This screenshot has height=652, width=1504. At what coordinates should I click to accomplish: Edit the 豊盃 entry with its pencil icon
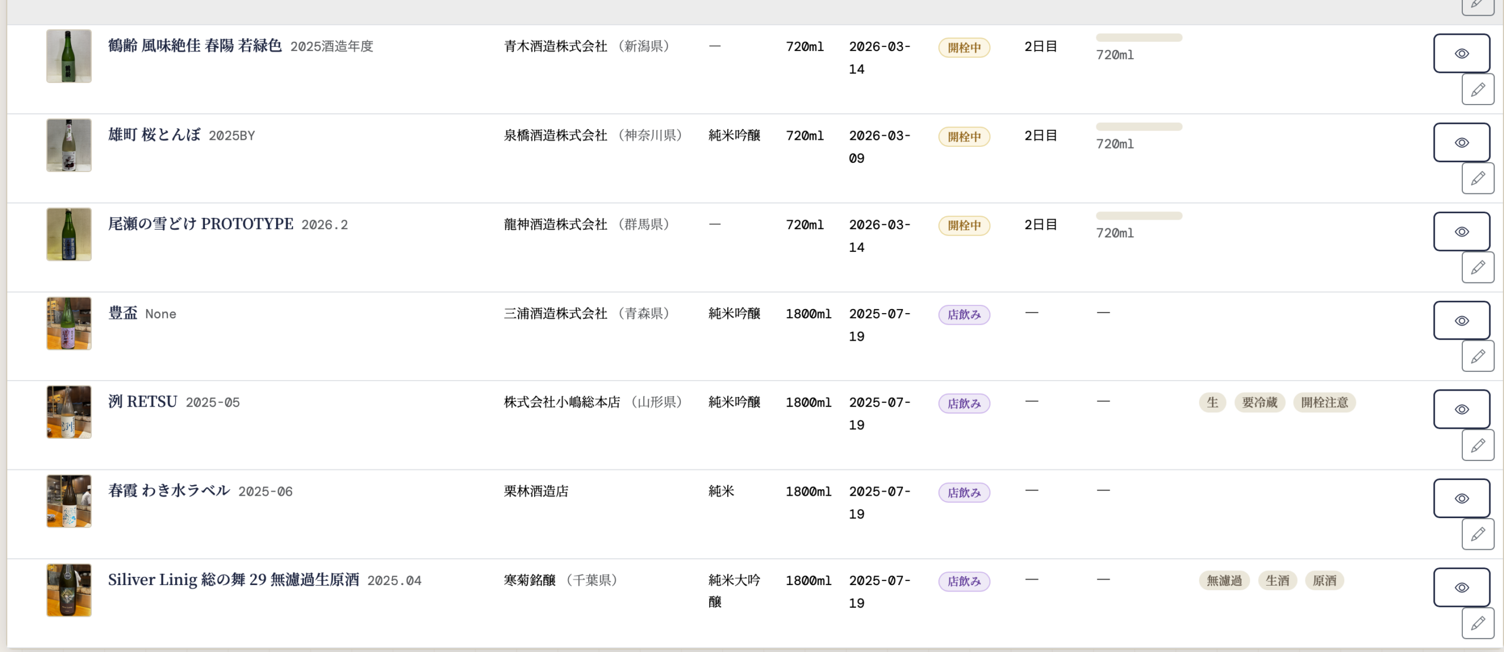click(1478, 356)
